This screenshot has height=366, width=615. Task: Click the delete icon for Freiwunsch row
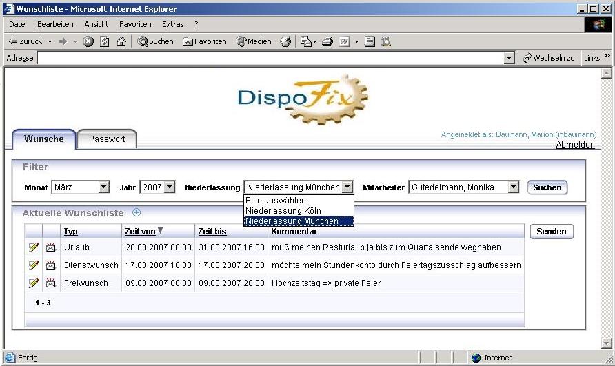(x=50, y=283)
